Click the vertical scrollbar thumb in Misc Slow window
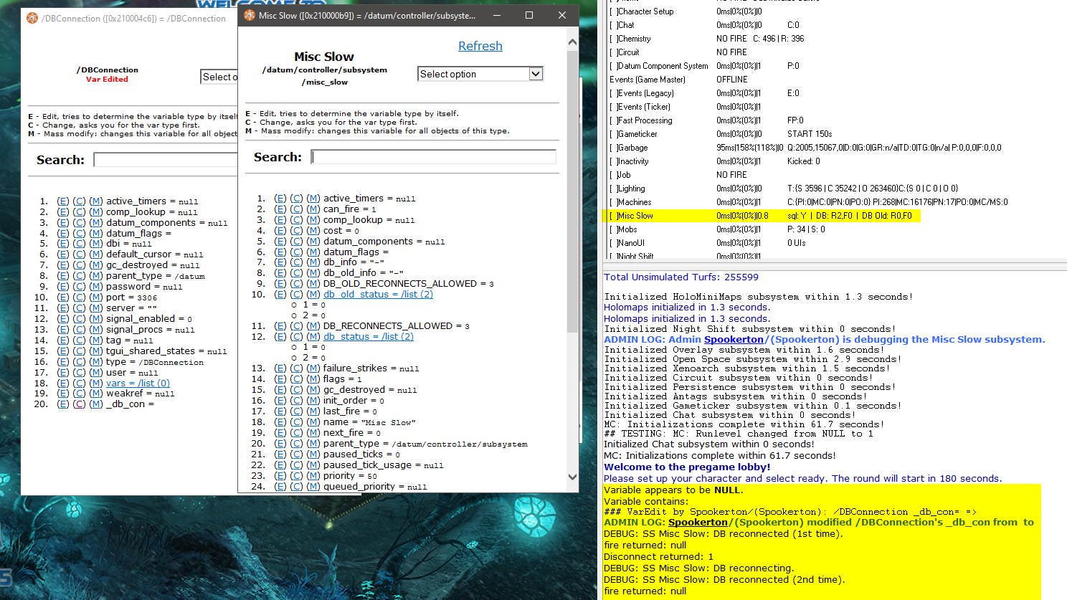 tap(572, 190)
